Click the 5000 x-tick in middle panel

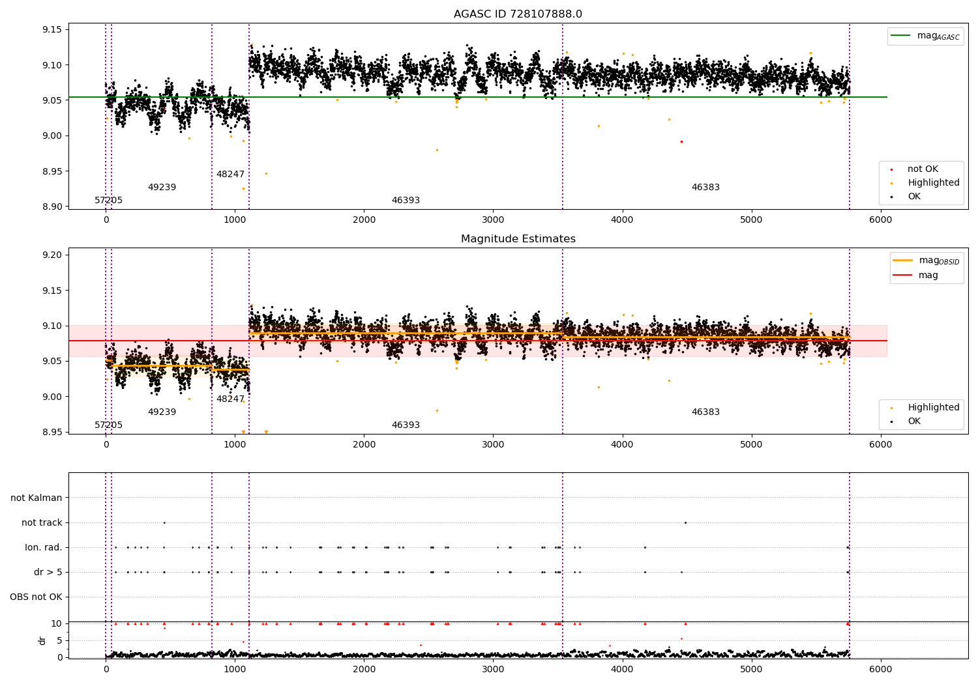(x=752, y=444)
